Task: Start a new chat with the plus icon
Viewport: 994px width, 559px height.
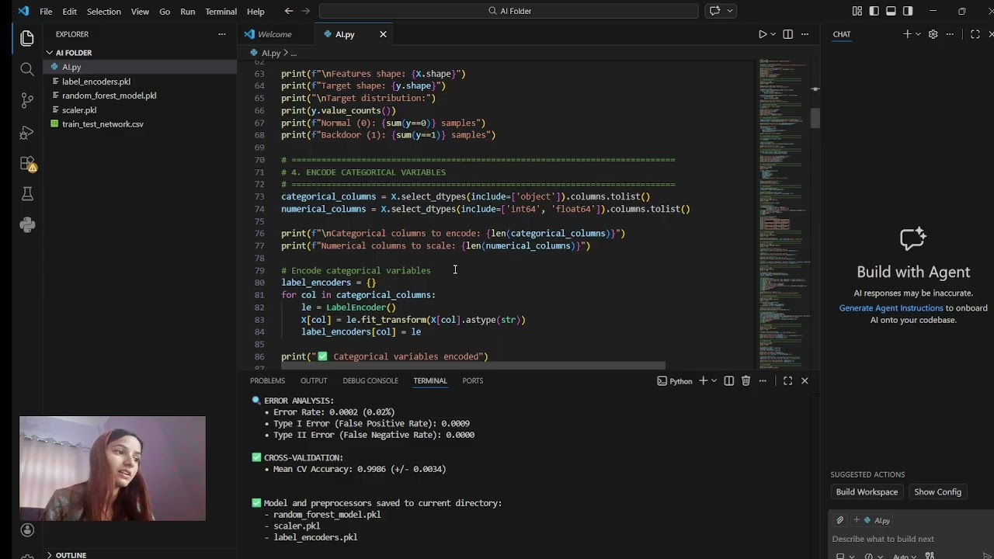Action: click(x=907, y=34)
